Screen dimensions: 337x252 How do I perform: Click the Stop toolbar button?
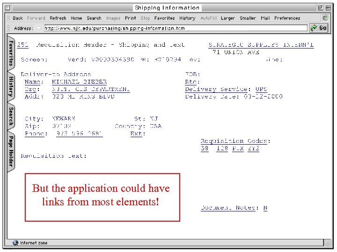145,18
